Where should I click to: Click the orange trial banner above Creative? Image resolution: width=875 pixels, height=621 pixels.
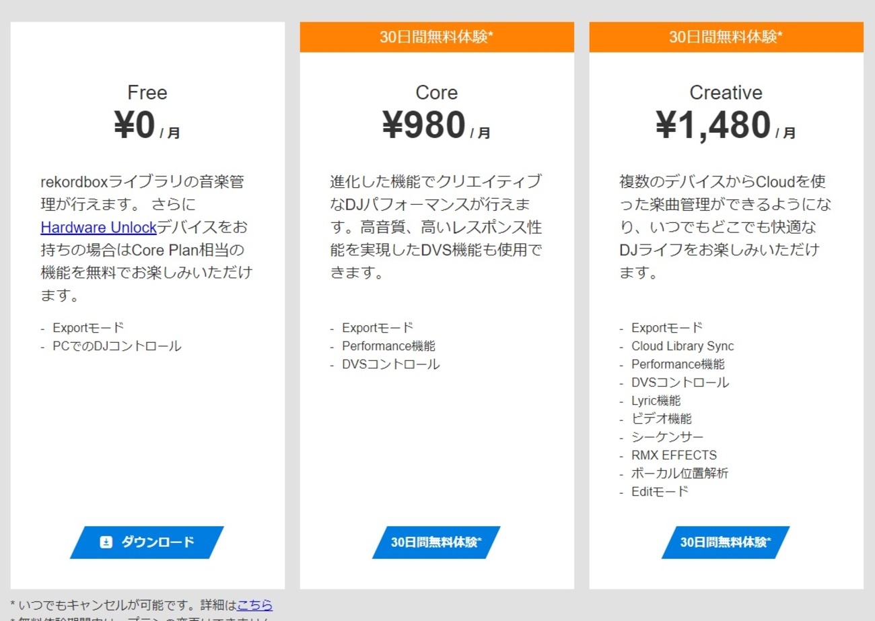tap(726, 37)
